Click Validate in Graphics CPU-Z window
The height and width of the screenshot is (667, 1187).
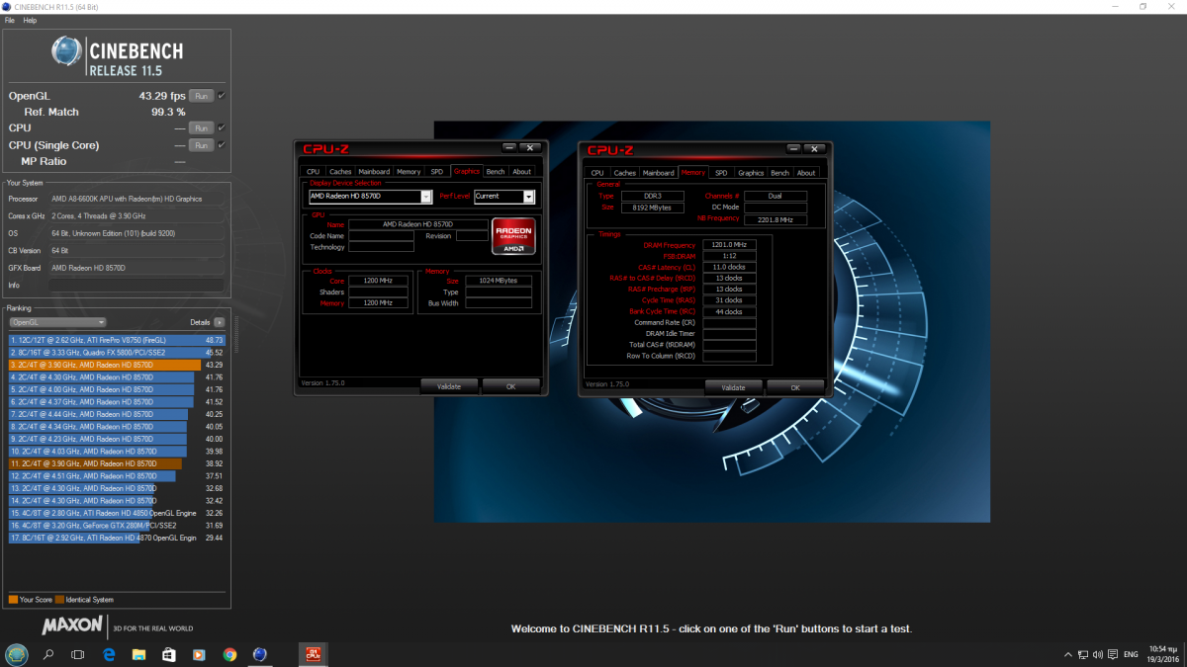(x=449, y=386)
